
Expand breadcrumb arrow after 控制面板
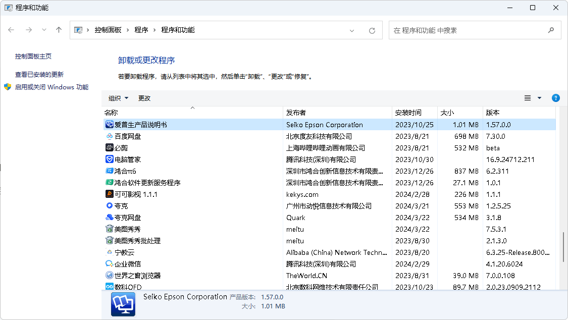128,30
